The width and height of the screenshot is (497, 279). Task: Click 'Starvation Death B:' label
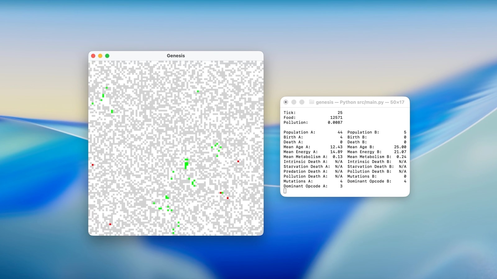(x=371, y=166)
